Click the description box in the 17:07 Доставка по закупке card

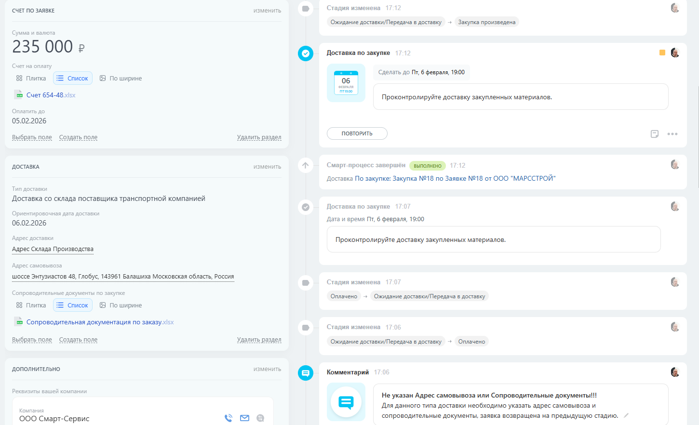click(x=494, y=239)
